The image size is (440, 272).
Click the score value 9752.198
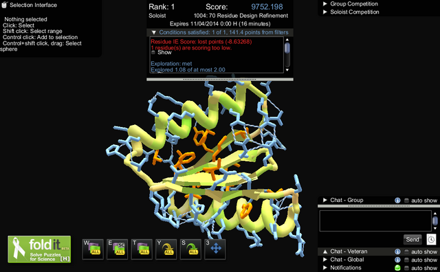(267, 7)
